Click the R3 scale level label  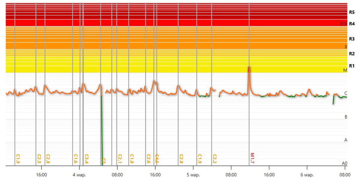[352, 39]
